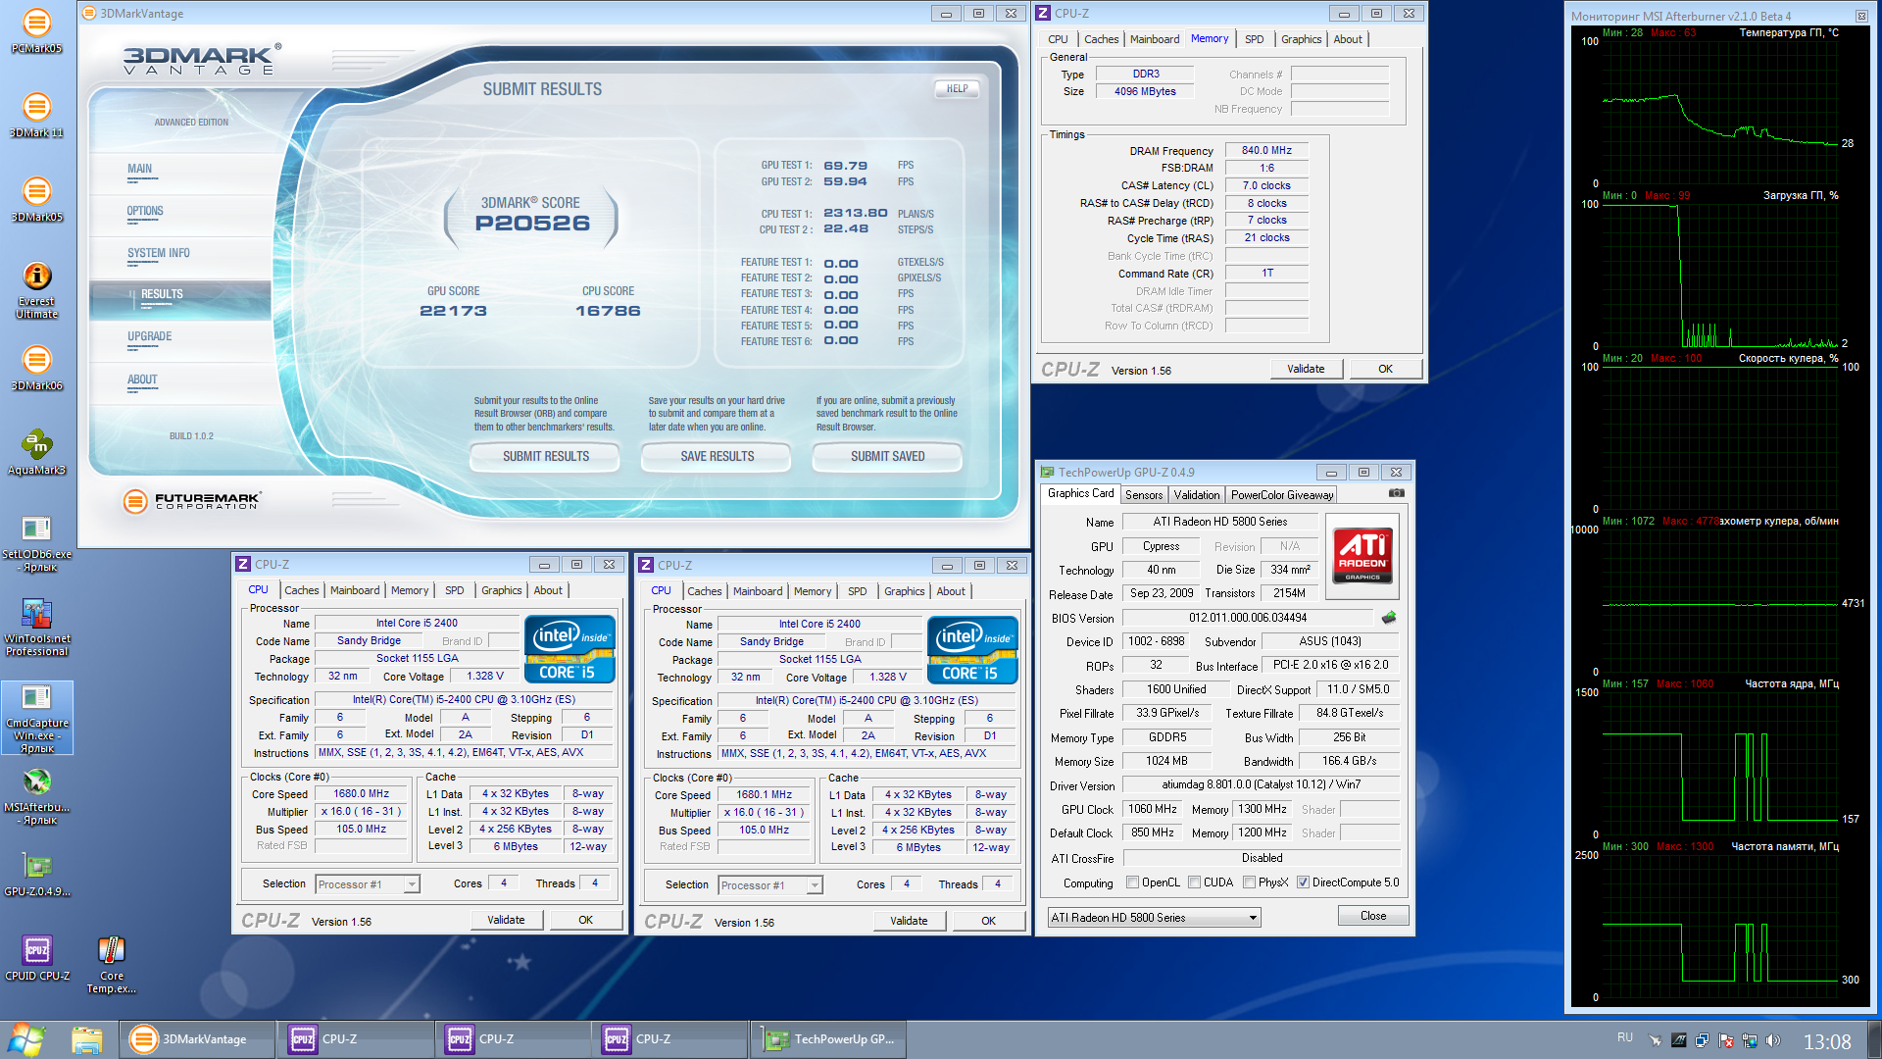
Task: Toggle the CUDA checkbox in GPU-Z
Action: tap(1194, 882)
